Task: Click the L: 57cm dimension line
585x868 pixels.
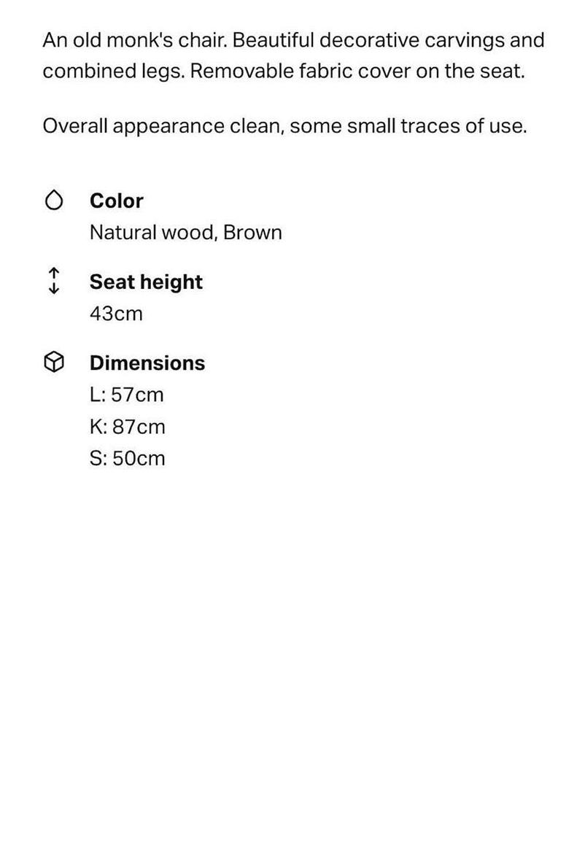Action: click(x=127, y=395)
